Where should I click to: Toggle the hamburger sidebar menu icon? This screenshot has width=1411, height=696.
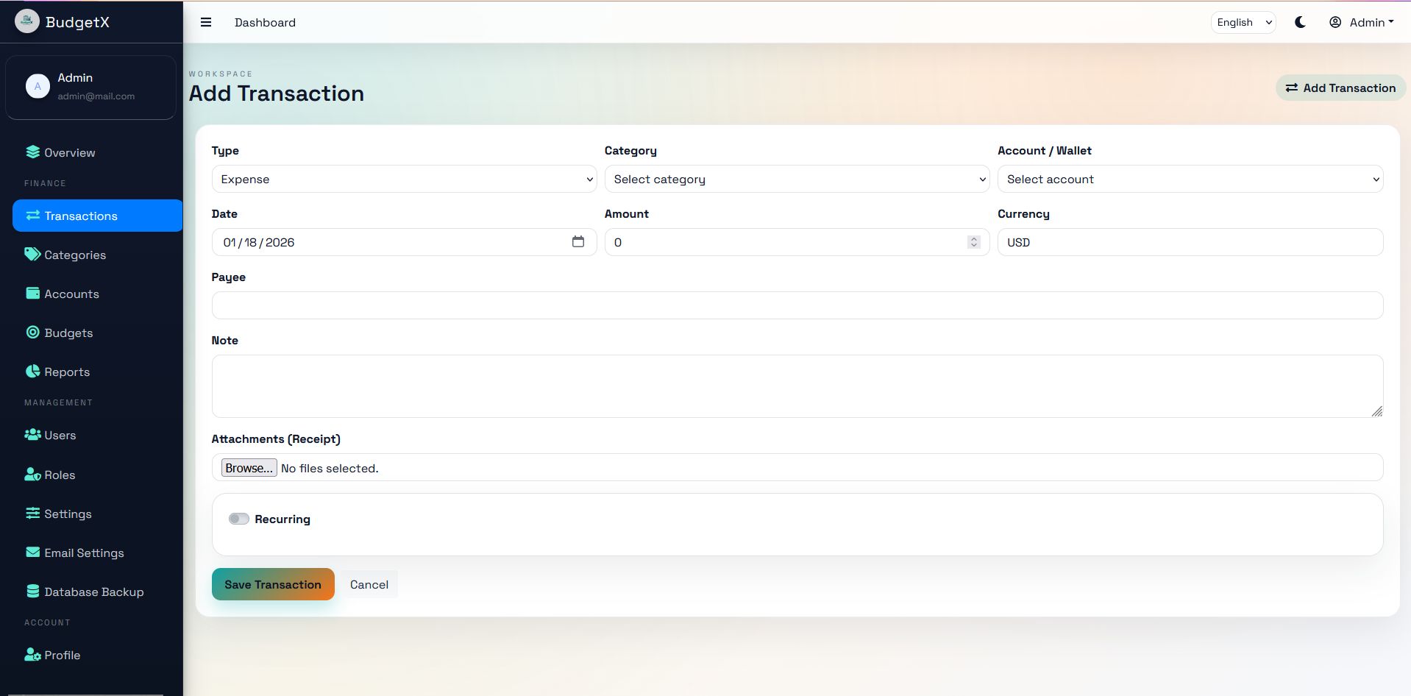click(206, 22)
